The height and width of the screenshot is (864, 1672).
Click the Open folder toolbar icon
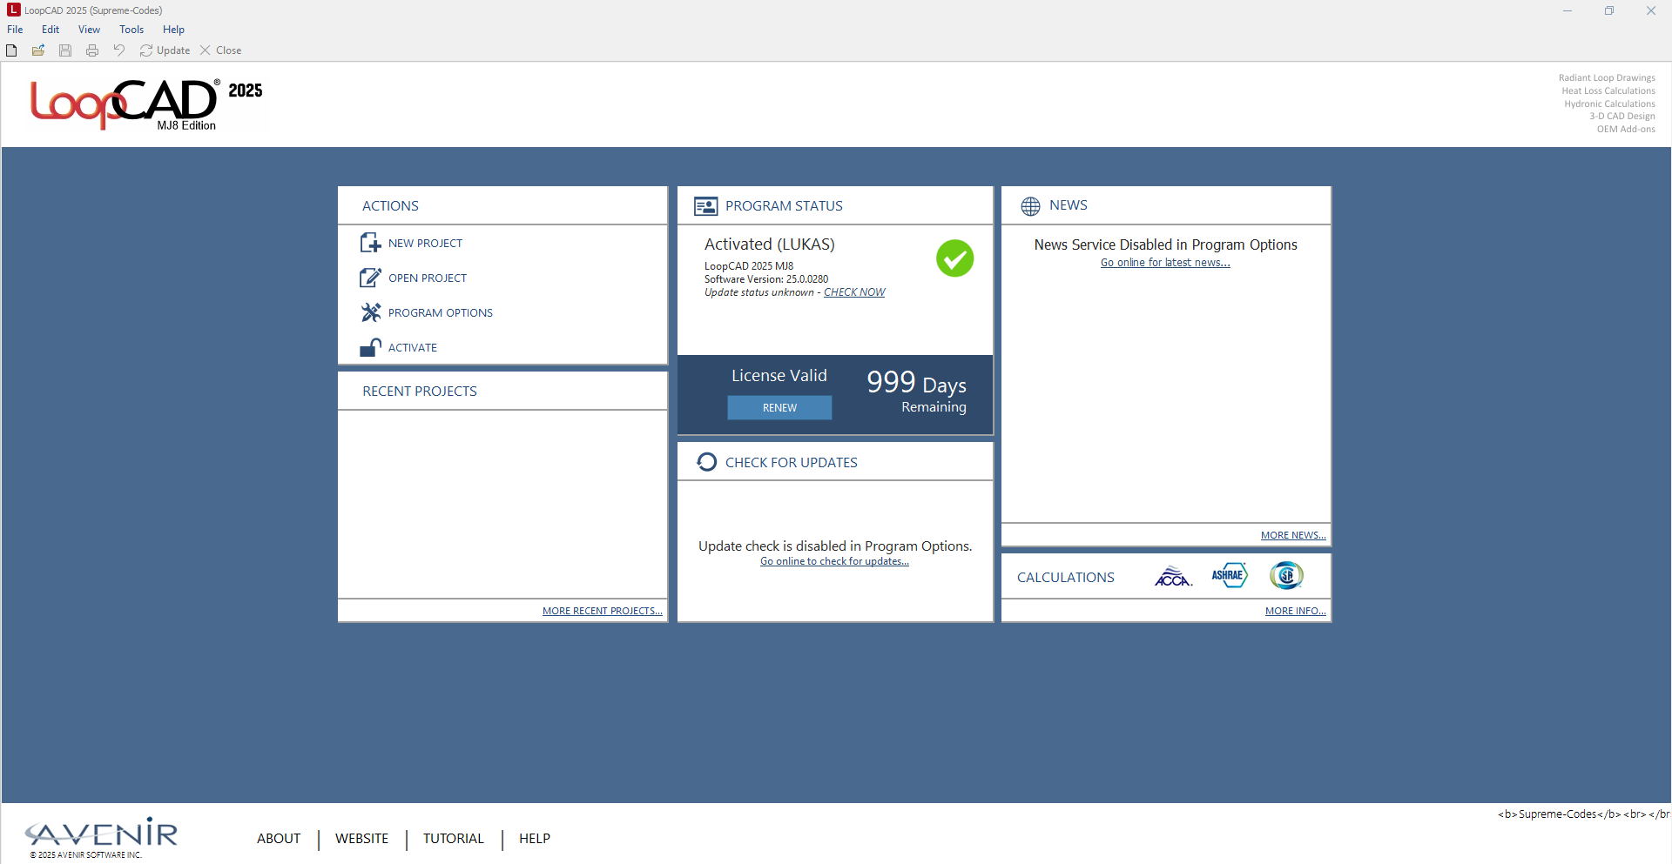pos(38,50)
